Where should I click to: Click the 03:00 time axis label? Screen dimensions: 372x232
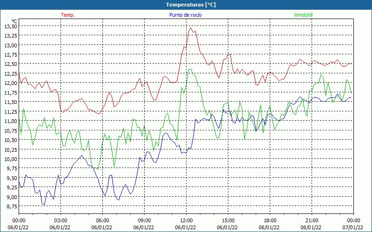(x=61, y=221)
